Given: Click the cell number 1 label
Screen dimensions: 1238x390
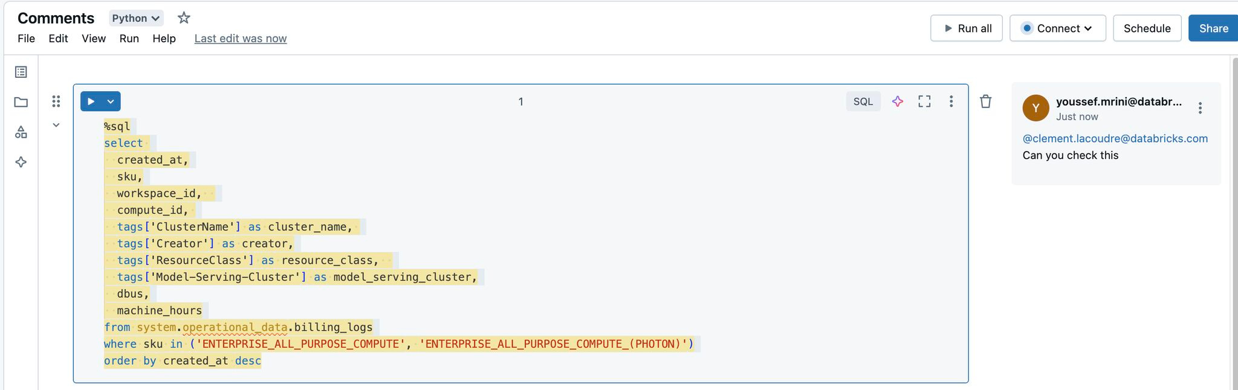Looking at the screenshot, I should click(x=520, y=101).
